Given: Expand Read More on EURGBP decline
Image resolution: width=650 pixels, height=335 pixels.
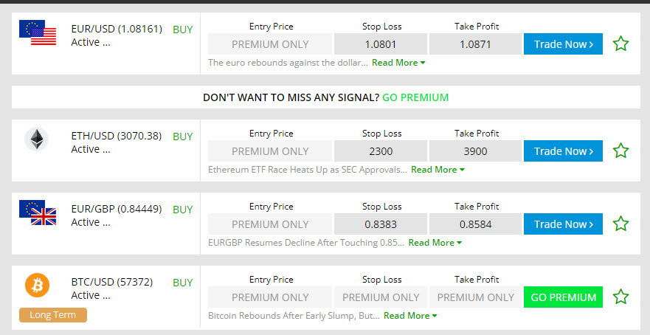Looking at the screenshot, I should click(435, 243).
